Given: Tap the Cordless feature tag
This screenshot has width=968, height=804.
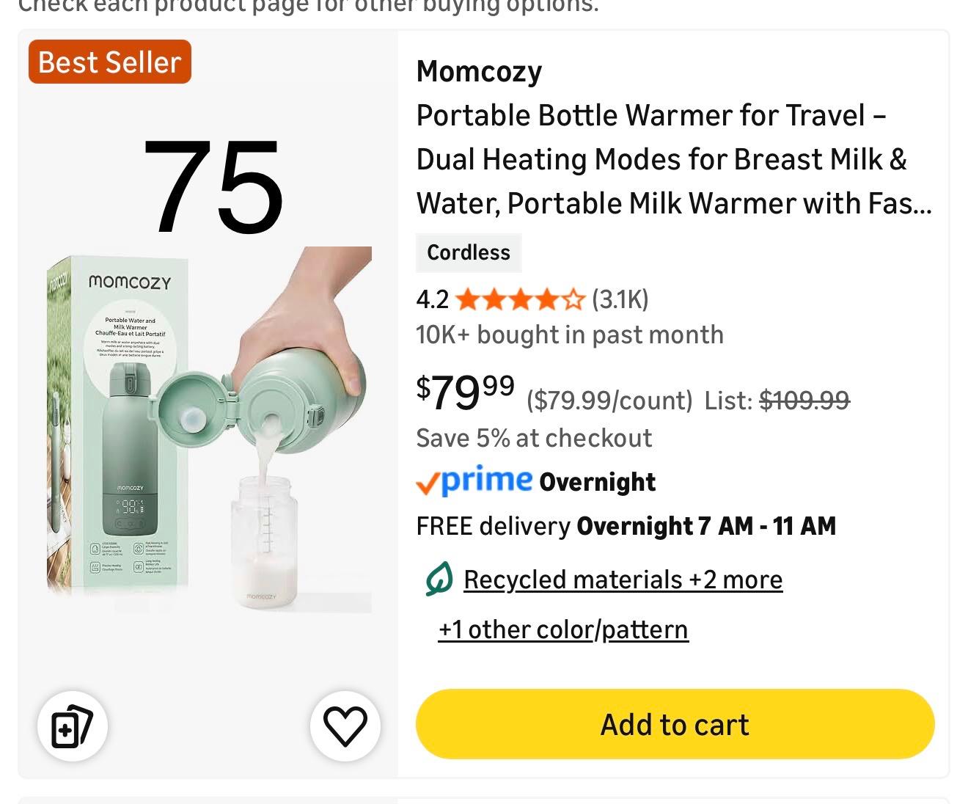Looking at the screenshot, I should click(x=469, y=252).
